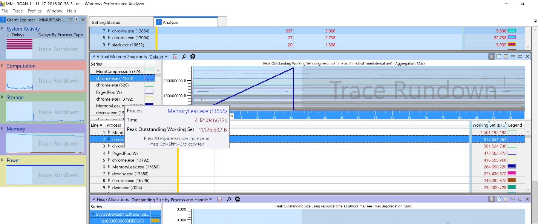This screenshot has height=224, width=538.
Task: Toggle SkypeBrowserHost.exe series legend box
Action: click(x=155, y=214)
